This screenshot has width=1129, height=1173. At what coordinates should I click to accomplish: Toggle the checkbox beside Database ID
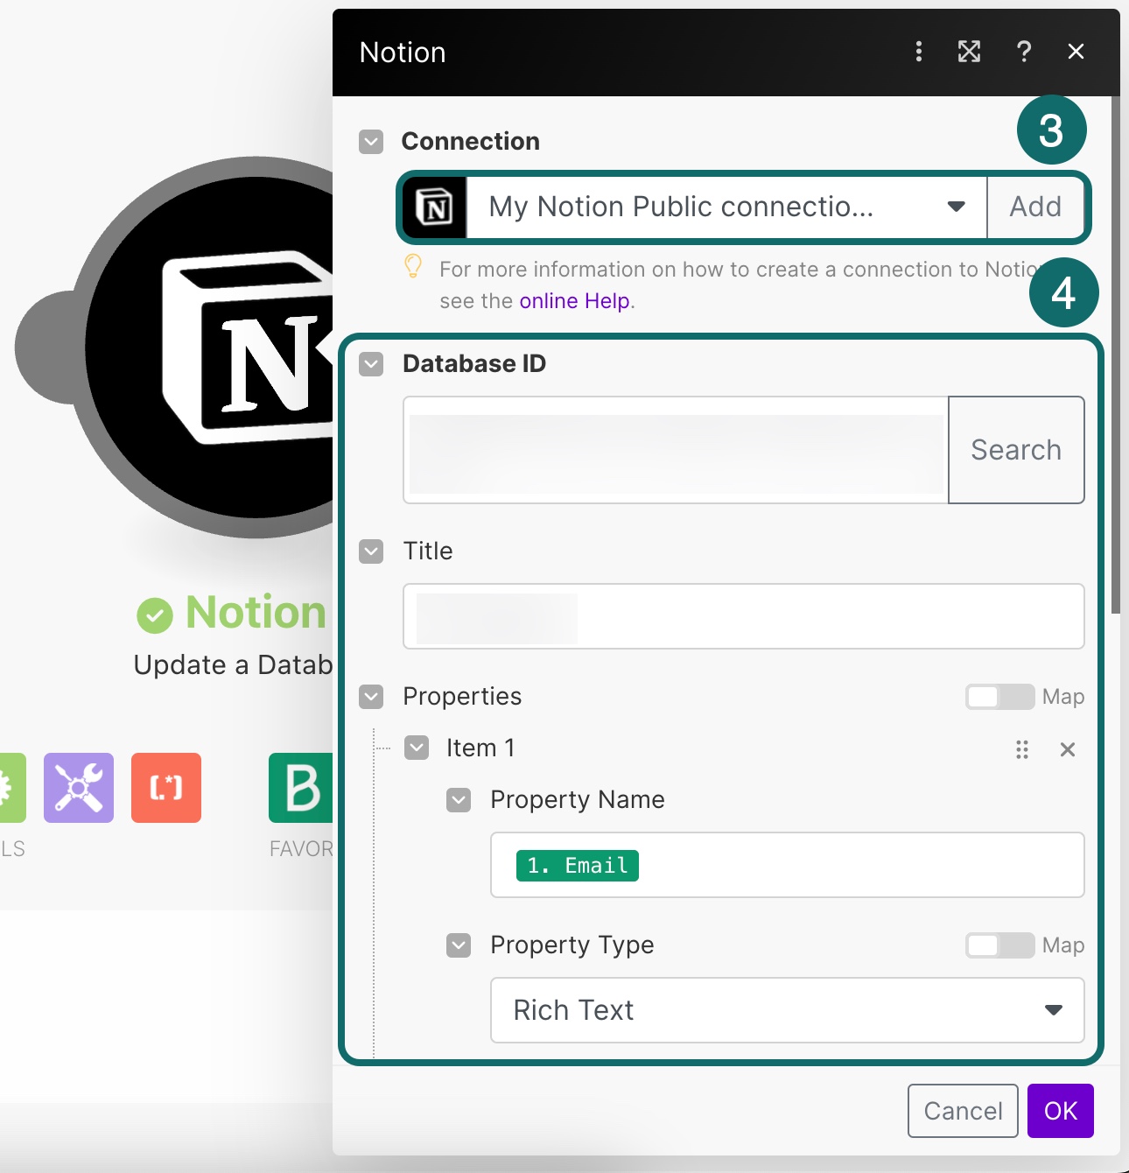pos(371,363)
